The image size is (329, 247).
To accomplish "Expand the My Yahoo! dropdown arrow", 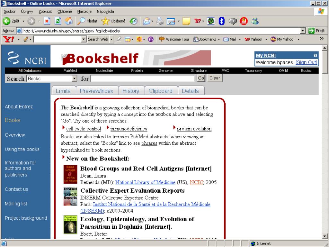I will [298, 39].
